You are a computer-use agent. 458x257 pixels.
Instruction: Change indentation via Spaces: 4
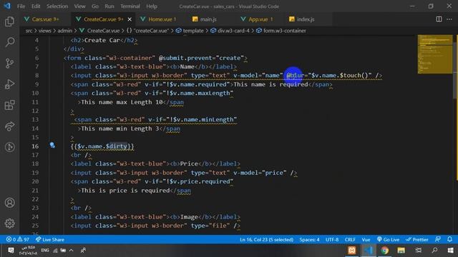[x=309, y=240]
